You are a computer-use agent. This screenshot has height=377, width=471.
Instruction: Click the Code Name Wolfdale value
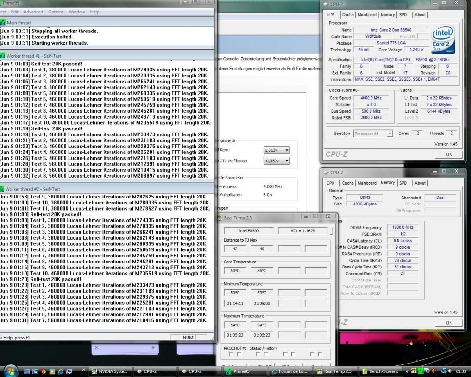[373, 36]
